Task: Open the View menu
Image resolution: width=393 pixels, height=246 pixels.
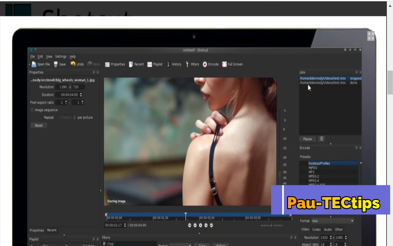Action: tap(49, 57)
